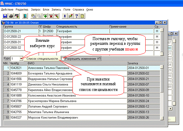Select group field О-012500-22
The height and width of the screenshot is (131, 183).
coord(21,37)
